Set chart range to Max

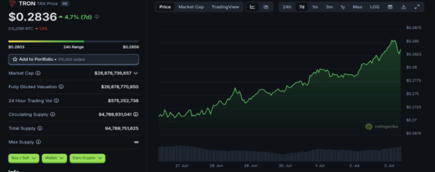(357, 7)
